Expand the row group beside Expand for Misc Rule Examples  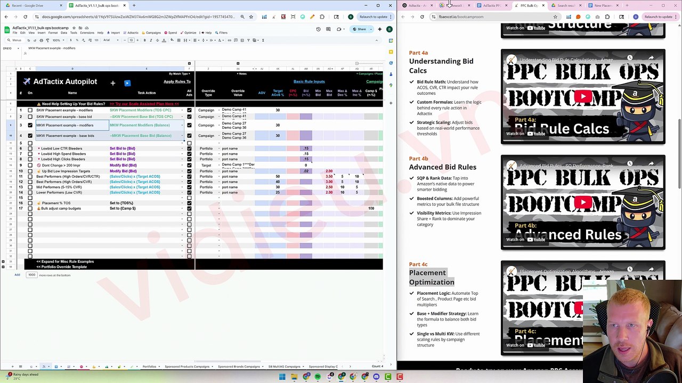(x=3, y=262)
